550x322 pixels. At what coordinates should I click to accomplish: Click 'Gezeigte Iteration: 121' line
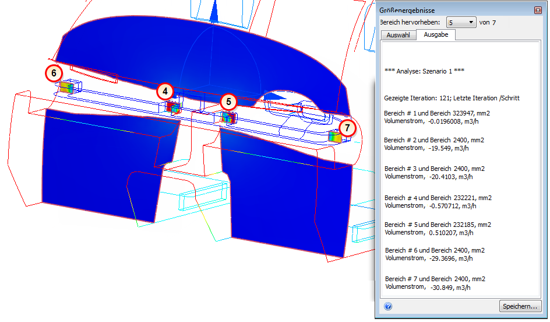pos(452,98)
